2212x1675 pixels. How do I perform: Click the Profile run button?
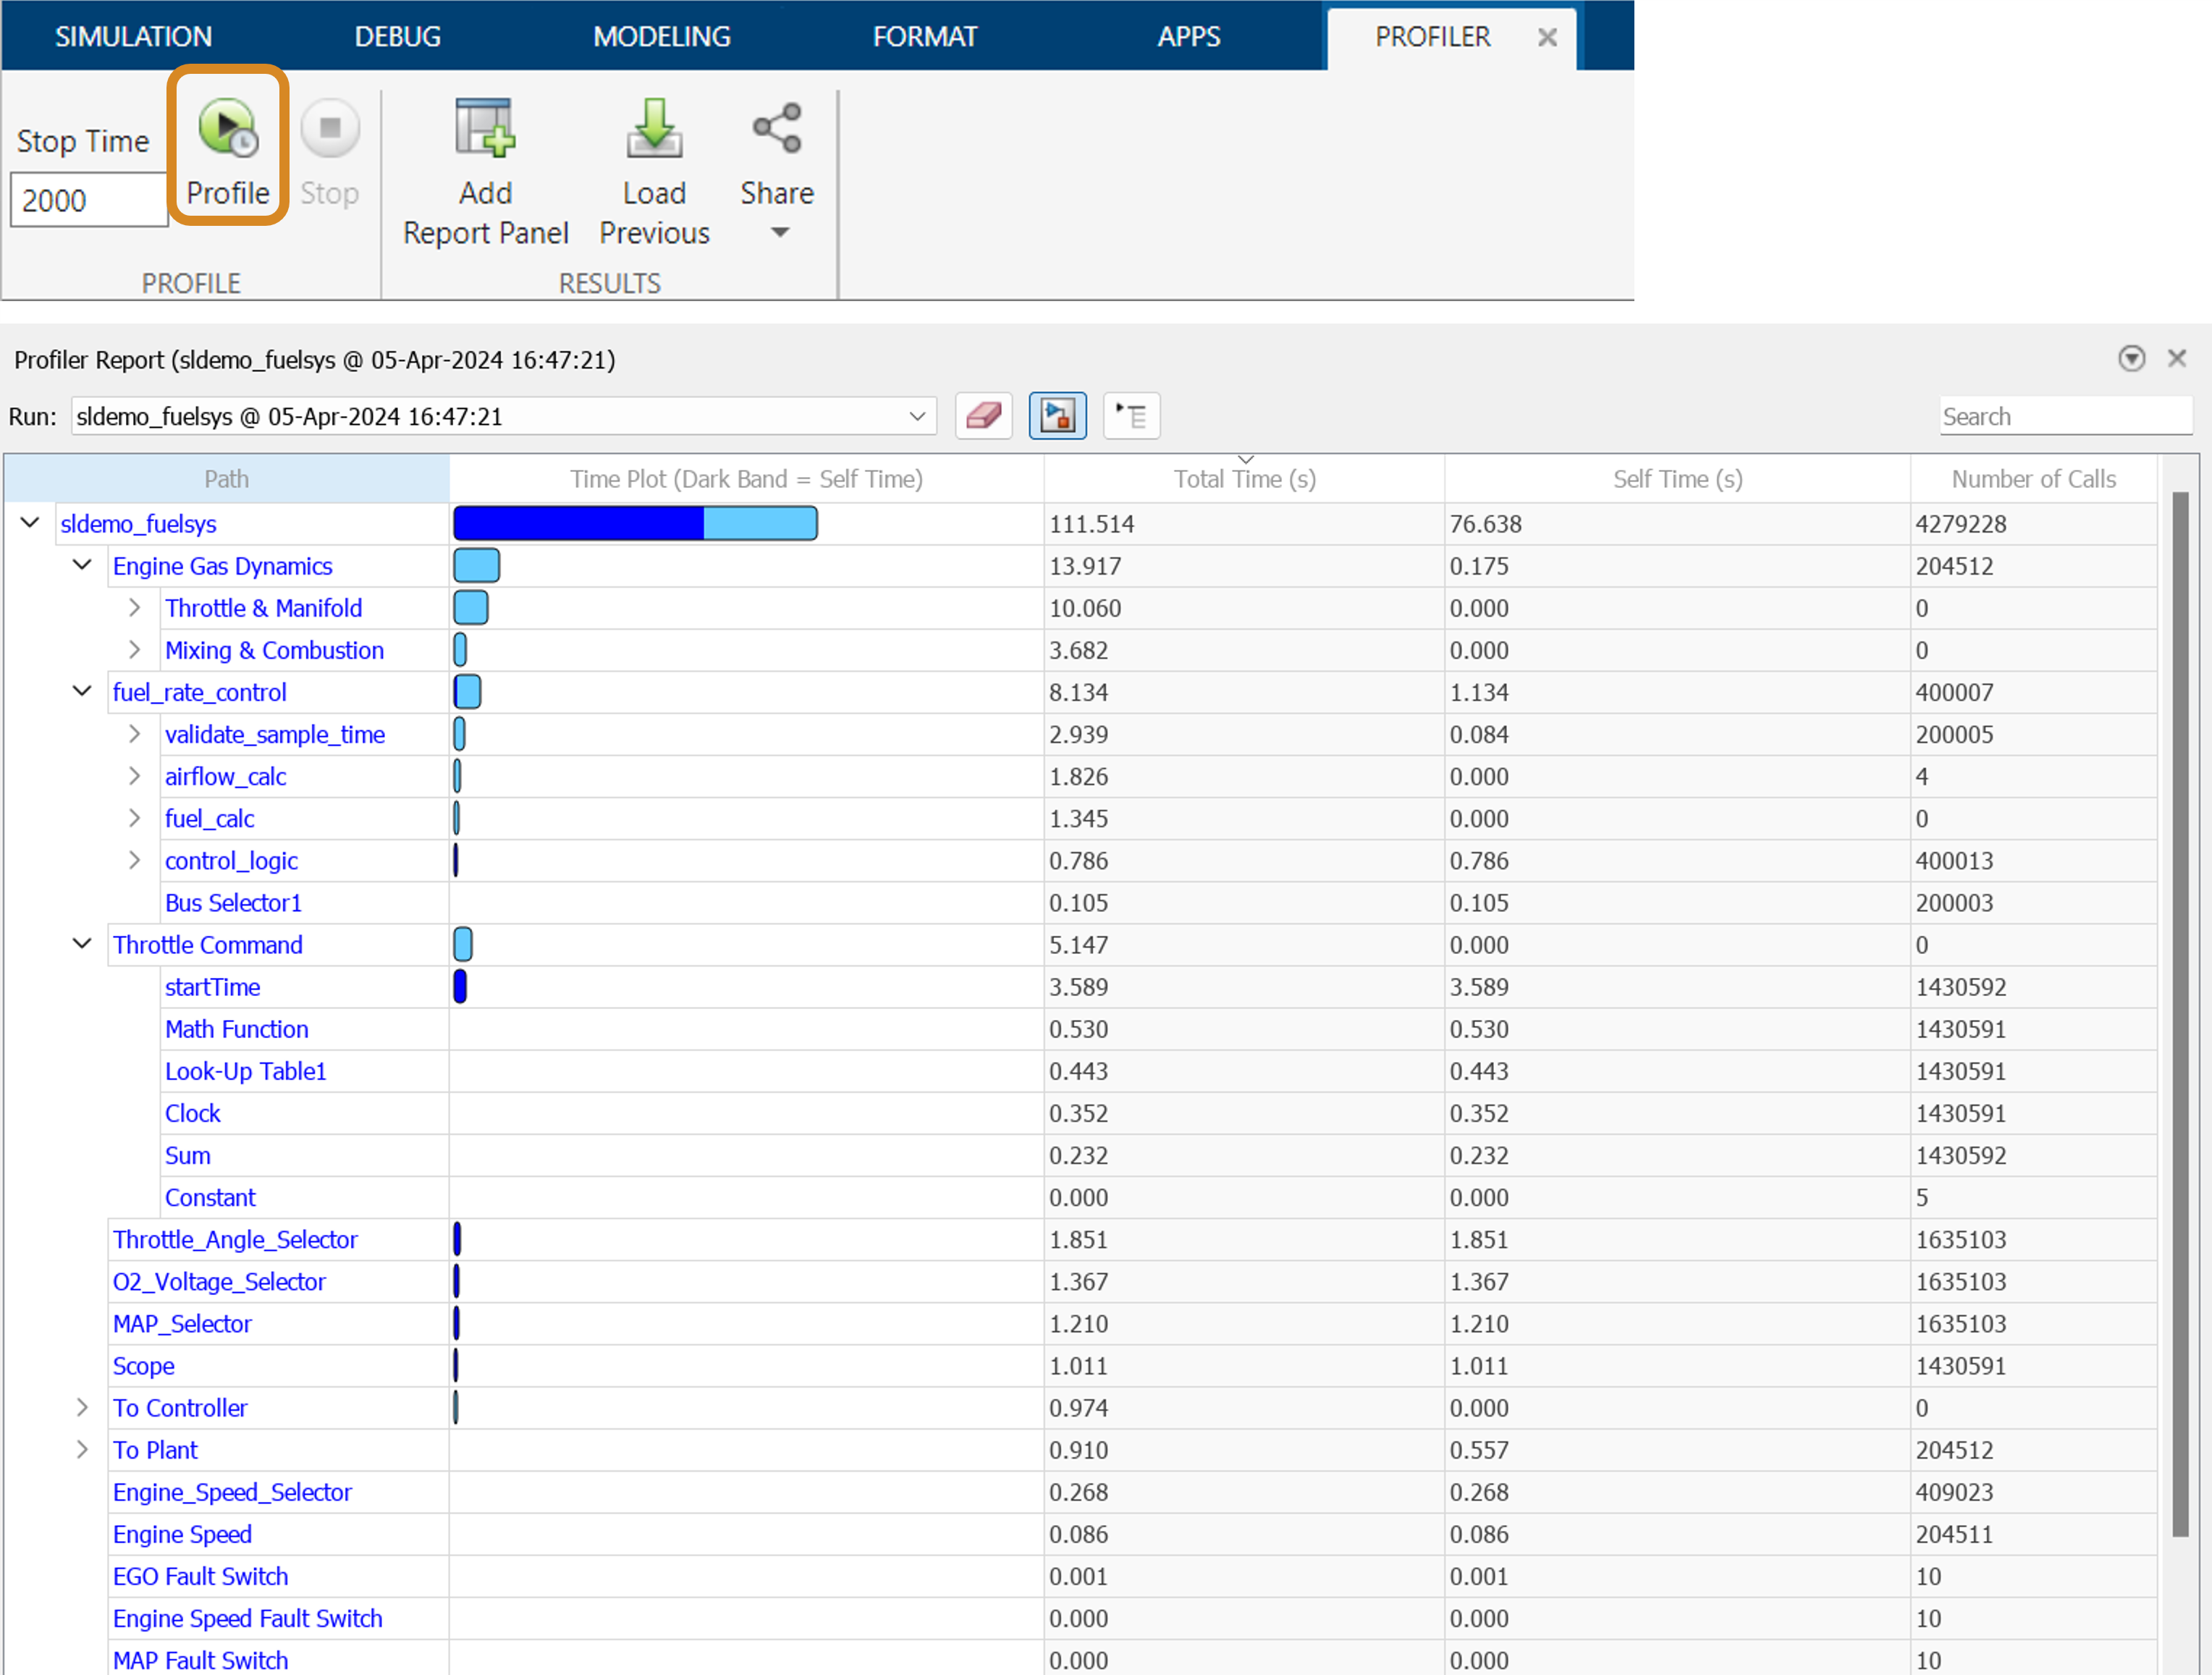(x=228, y=130)
